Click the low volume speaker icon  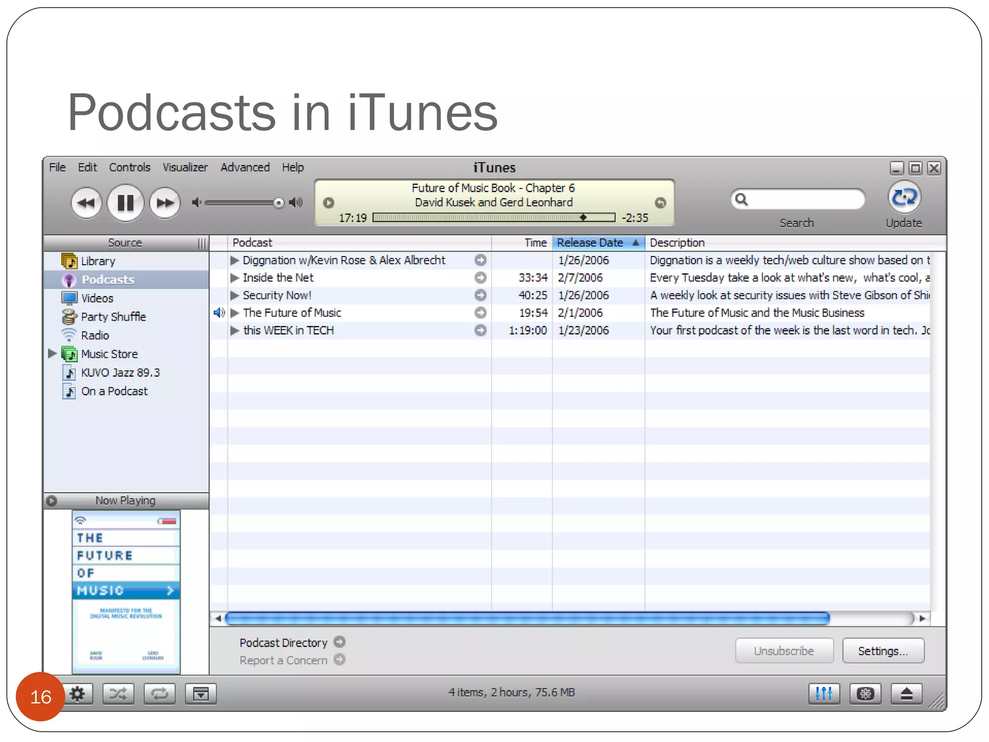pyautogui.click(x=196, y=202)
